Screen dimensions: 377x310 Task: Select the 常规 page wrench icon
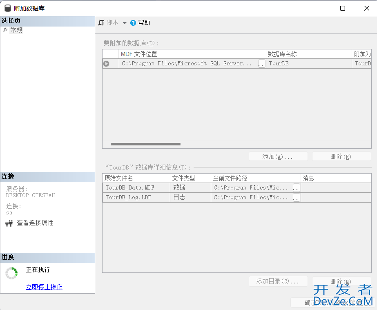5,30
